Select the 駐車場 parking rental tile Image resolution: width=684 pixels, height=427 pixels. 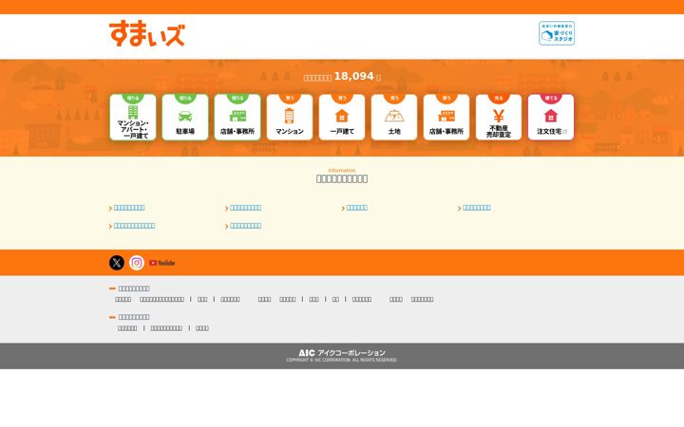[x=185, y=118]
